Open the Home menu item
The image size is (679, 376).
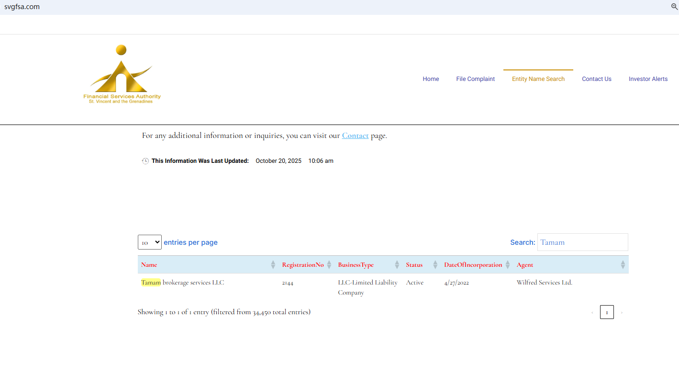(x=431, y=79)
